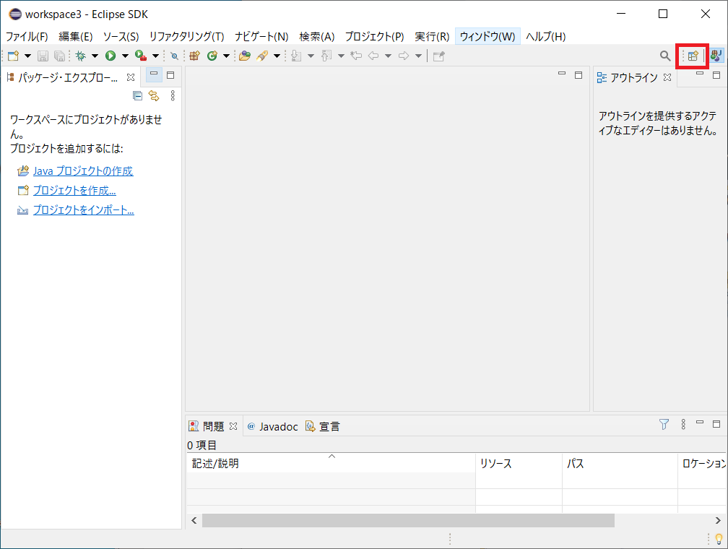
Task: Click the Search flashlight toolbar icon
Action: click(262, 56)
